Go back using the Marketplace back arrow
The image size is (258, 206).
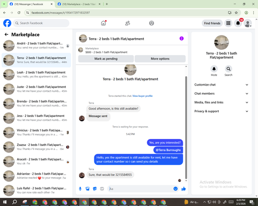pyautogui.click(x=6, y=35)
